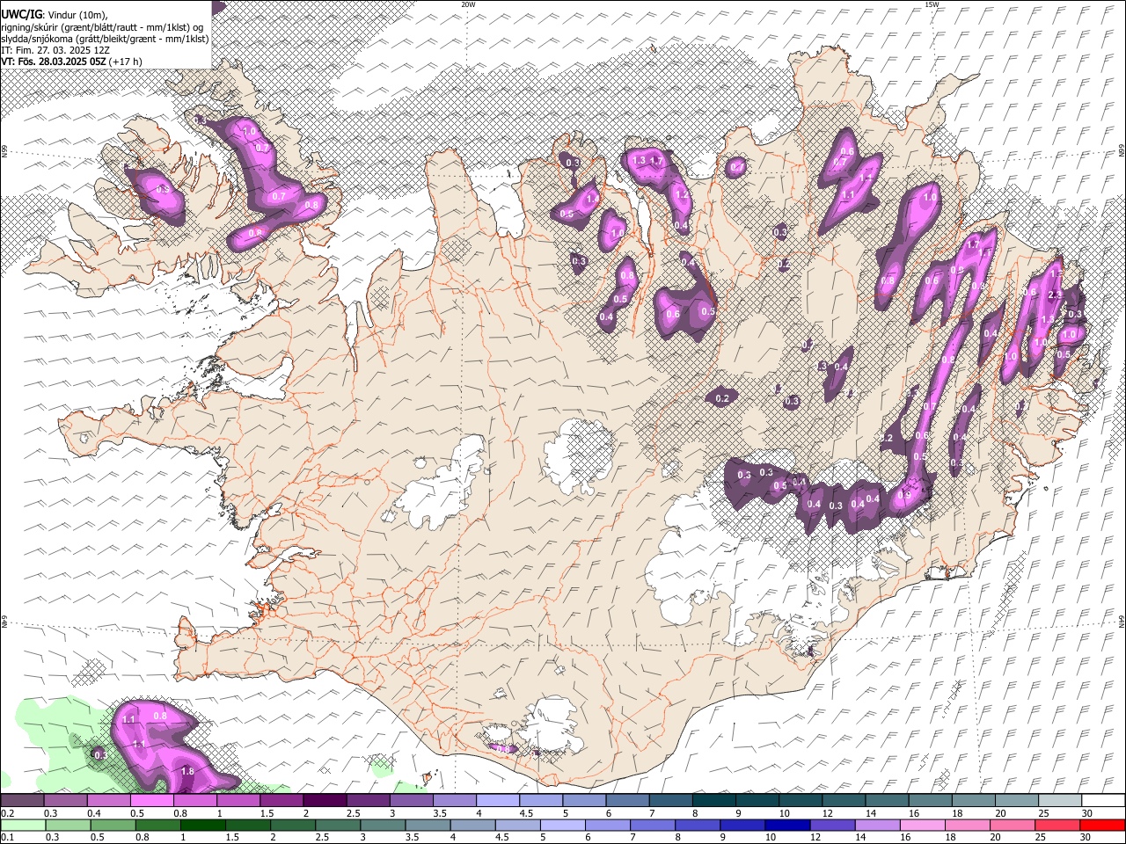
Task: Click the '2.3' precipitation value in the east
Action: tap(1055, 295)
